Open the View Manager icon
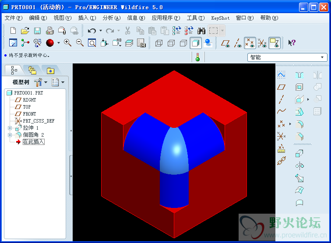Image resolution: width=331 pixels, height=243 pixels. tap(141, 43)
